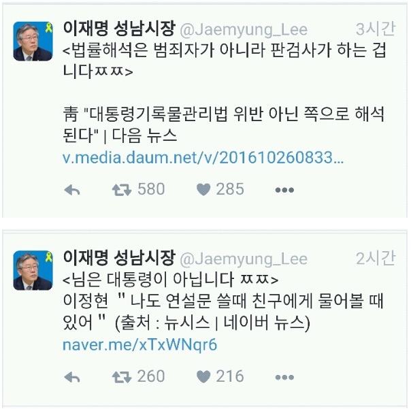Open @Jaemyung_Lee handle in second tweet

[244, 259]
